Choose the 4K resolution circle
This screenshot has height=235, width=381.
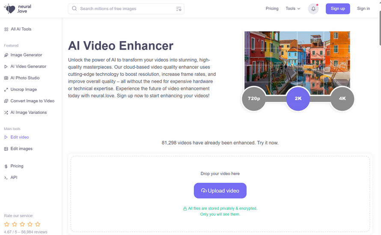coord(342,98)
